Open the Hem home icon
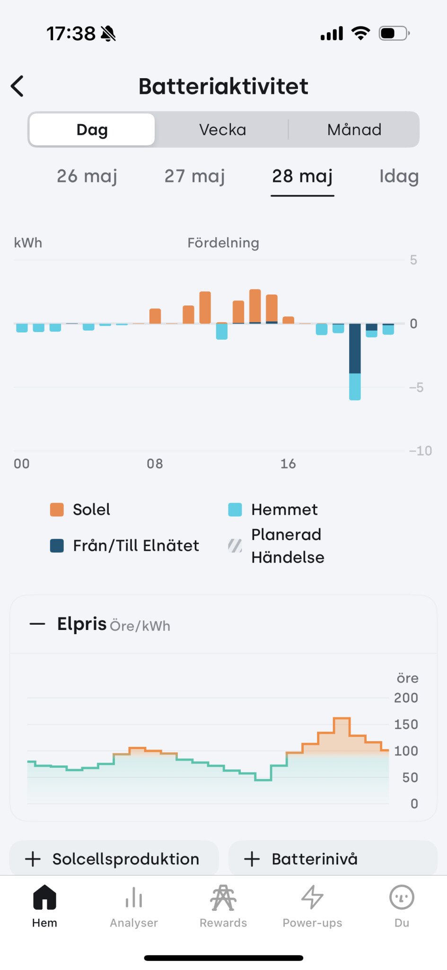Image resolution: width=447 pixels, height=970 pixels. tap(44, 898)
